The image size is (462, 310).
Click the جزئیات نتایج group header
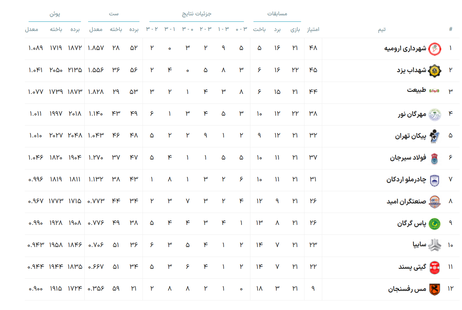click(x=197, y=14)
